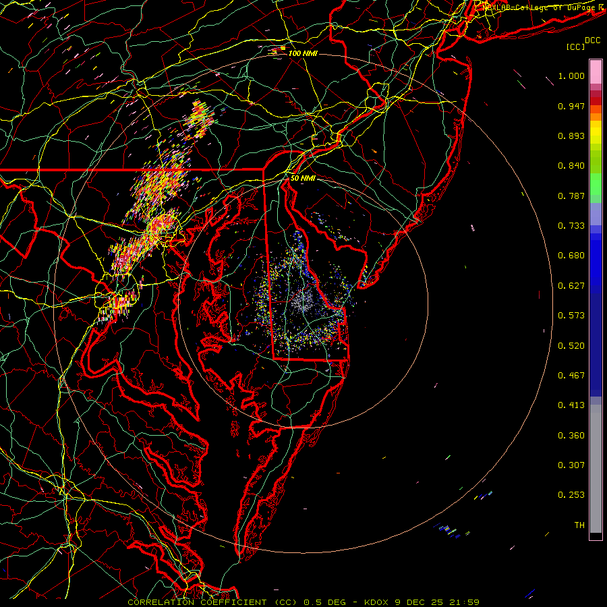This screenshot has height=607, width=607.
Task: Select the 0.360 scale value
Action: click(x=571, y=436)
